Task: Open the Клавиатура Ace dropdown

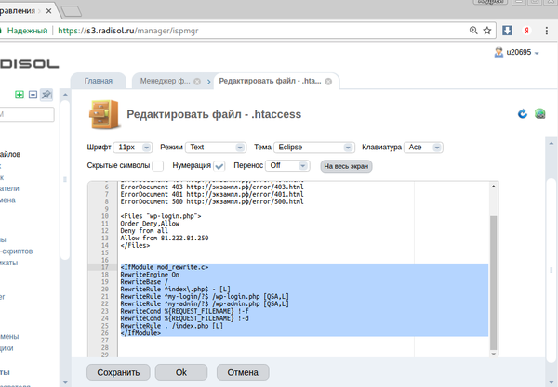Action: (423, 148)
